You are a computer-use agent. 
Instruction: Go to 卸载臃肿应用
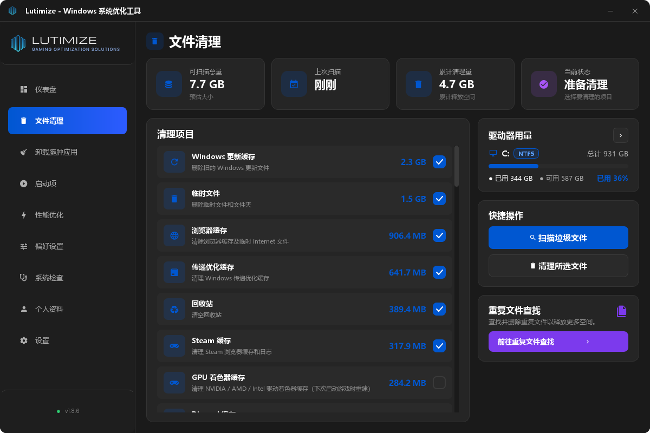(67, 152)
